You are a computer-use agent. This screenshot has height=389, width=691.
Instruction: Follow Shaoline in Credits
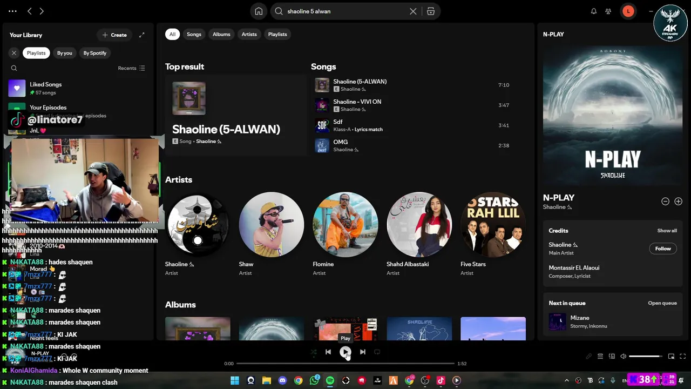[663, 249]
